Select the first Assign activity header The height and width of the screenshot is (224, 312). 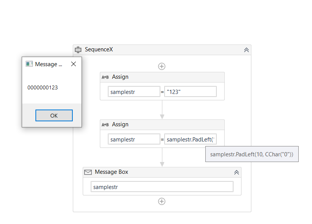120,77
